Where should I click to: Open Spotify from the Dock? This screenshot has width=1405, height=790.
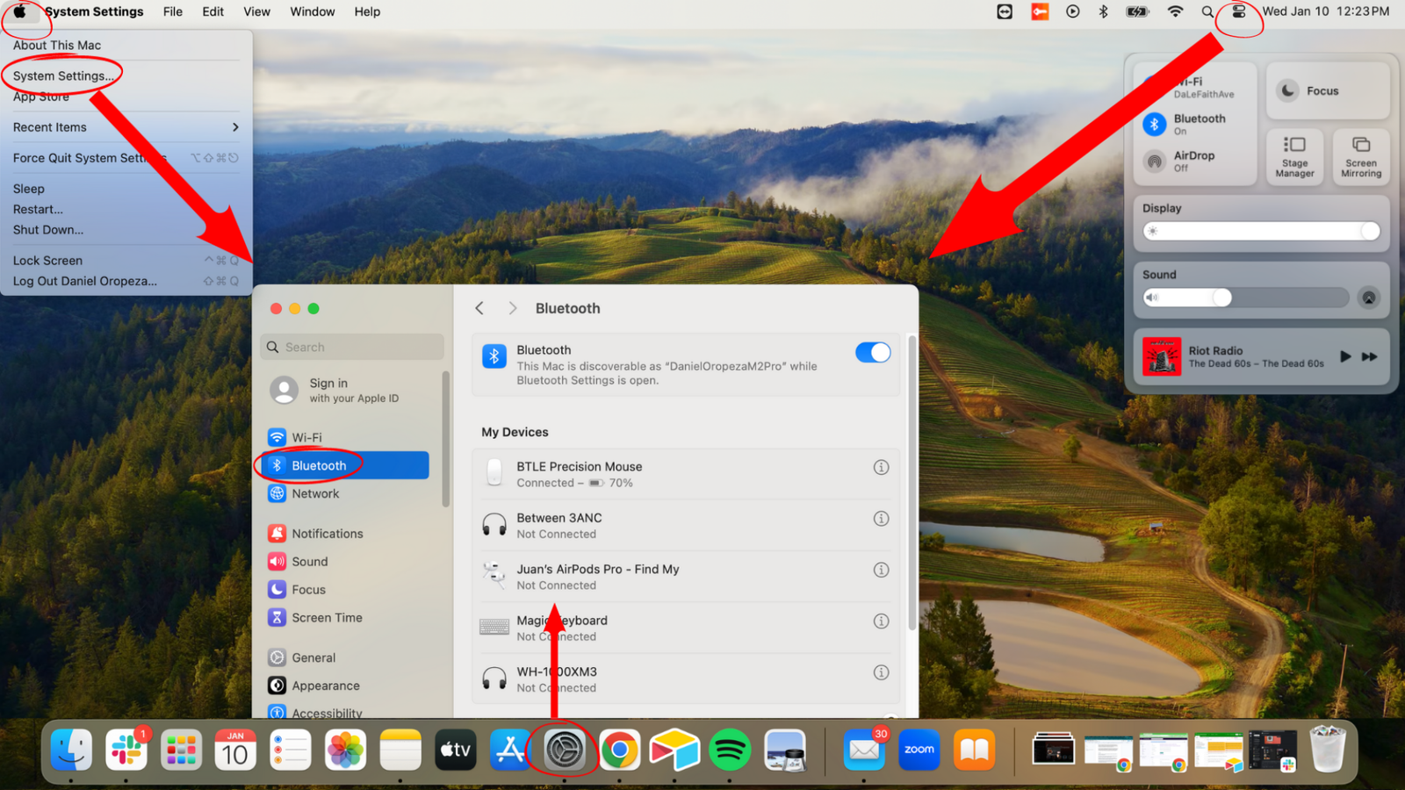[729, 750]
